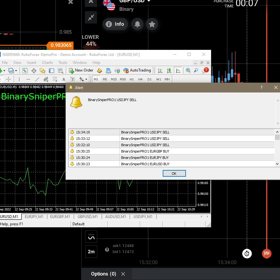Screen dimensions: 280x280
Task: Select the Equidistant Channel tool
Action: 46,79
